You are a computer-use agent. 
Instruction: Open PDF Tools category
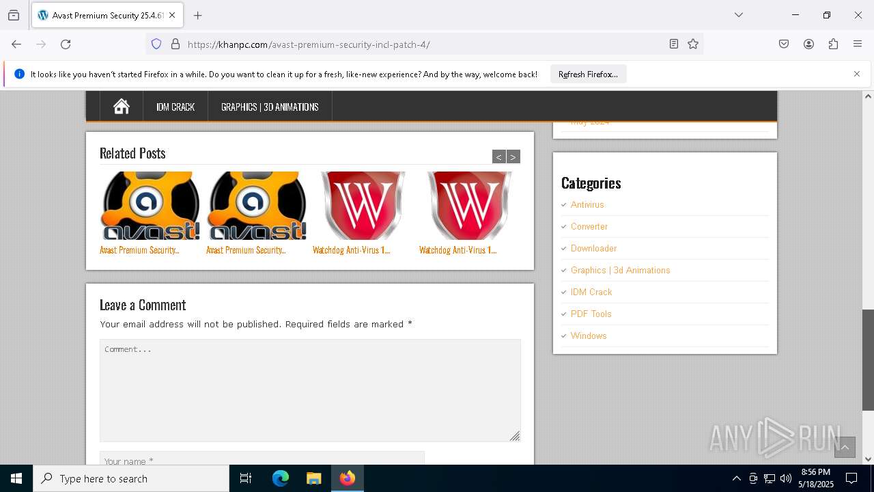[x=591, y=314]
